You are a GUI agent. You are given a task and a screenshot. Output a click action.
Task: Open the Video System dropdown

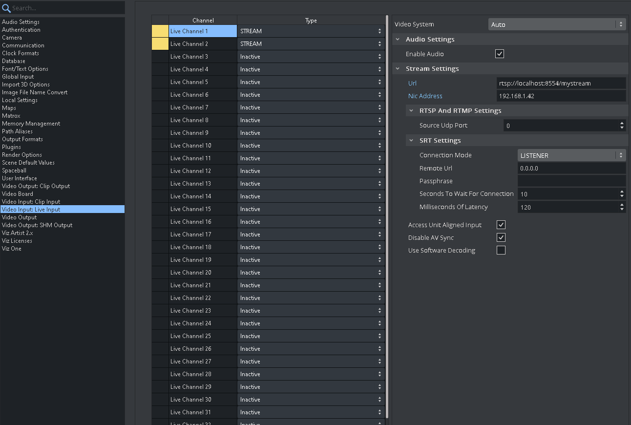pos(557,24)
